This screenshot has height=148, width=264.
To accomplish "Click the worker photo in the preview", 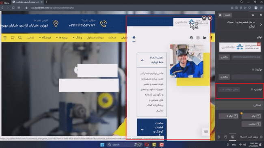I will pyautogui.click(x=186, y=61).
